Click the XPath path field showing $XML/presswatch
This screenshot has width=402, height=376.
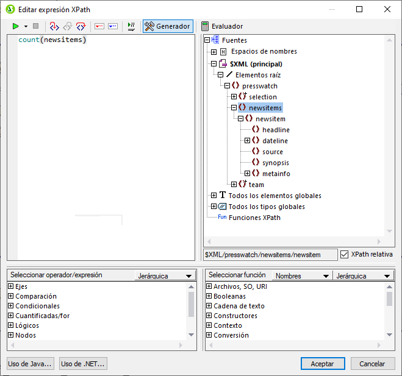270,254
